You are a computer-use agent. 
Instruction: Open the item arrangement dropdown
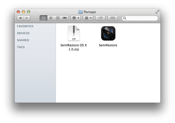click(88, 18)
